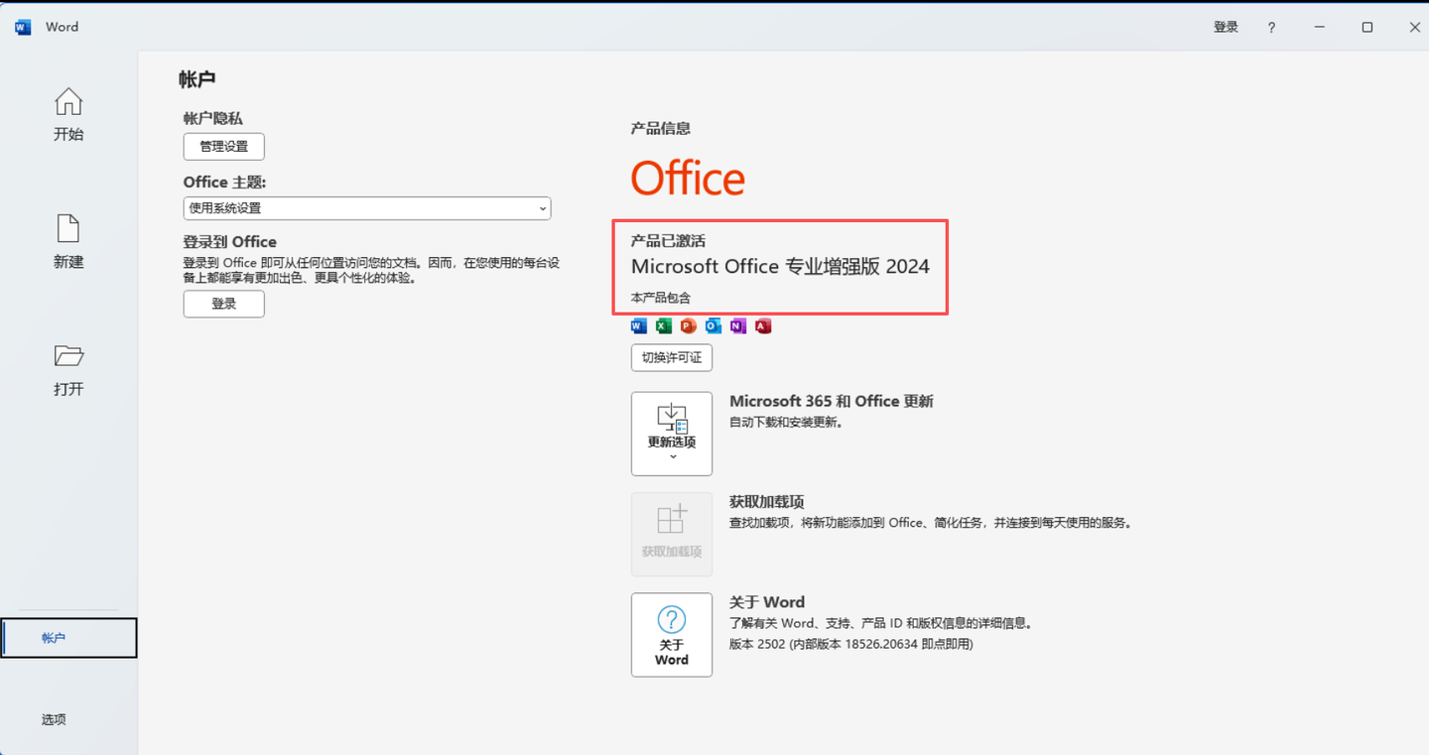Click the PowerPoint product icon

(x=689, y=325)
